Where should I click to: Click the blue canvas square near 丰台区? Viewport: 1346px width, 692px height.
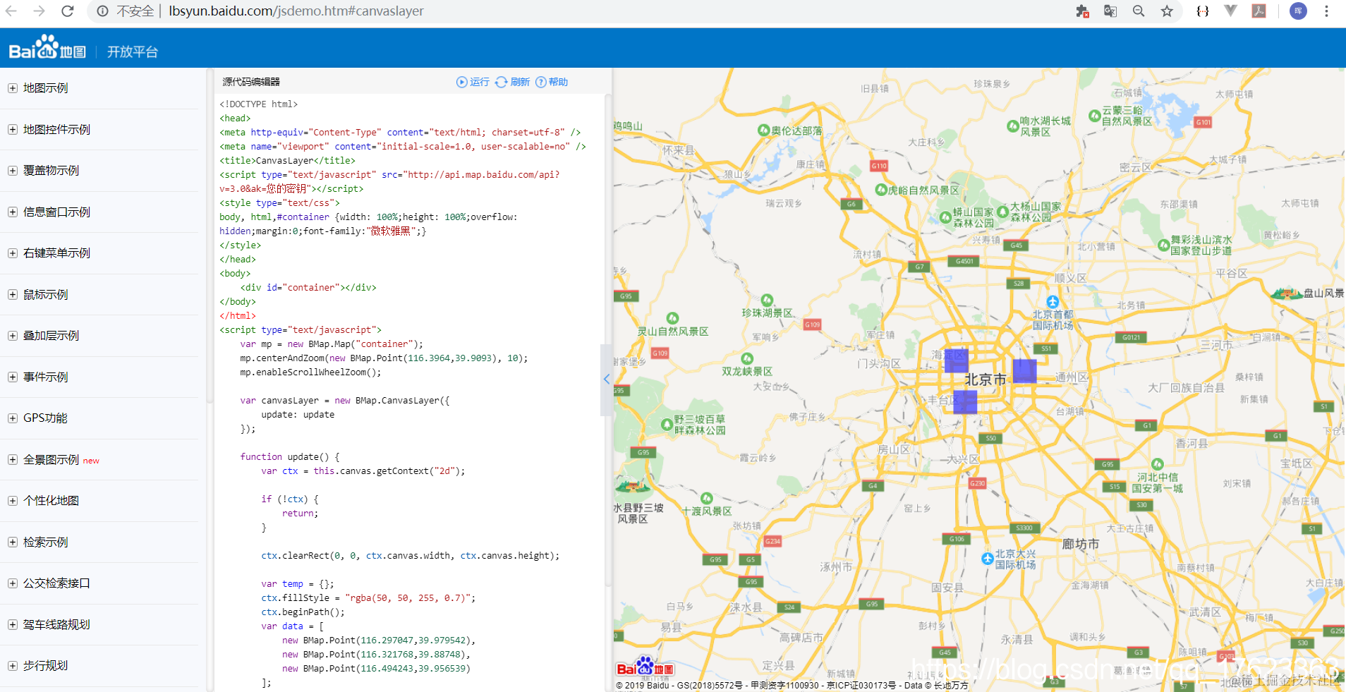[965, 402]
